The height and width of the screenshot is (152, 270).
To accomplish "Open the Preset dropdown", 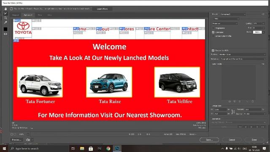I will click(x=232, y=14).
